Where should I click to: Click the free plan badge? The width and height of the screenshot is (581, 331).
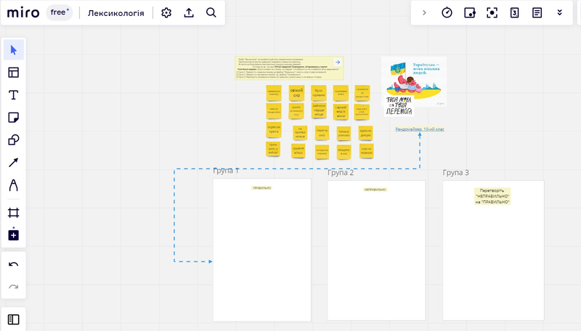coord(60,12)
